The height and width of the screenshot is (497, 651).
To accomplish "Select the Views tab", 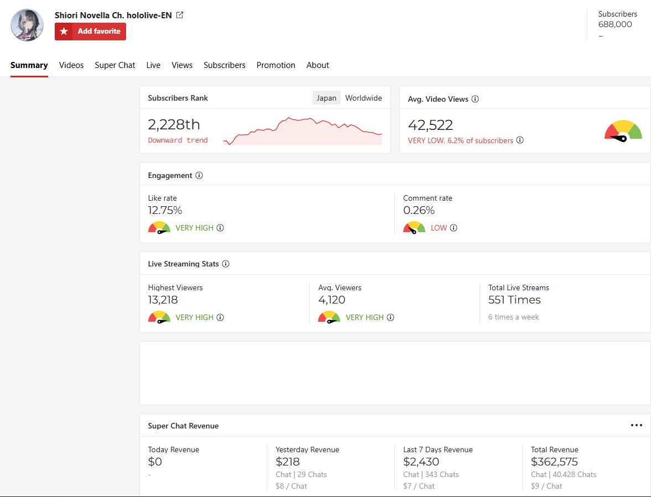I will (x=182, y=65).
